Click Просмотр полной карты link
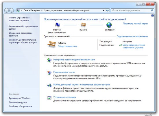The width and height of the screenshot is (159, 116). pos(135,24)
